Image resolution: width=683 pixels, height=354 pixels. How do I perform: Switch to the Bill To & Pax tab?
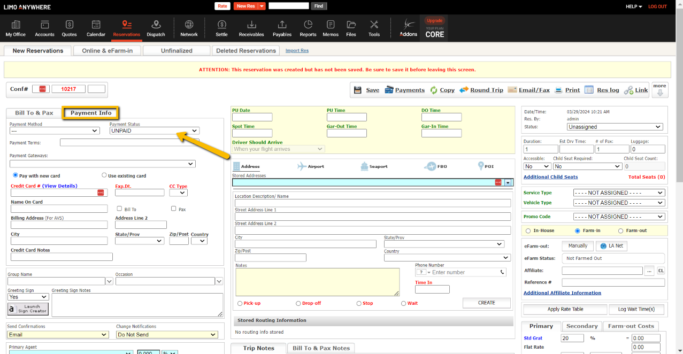(34, 113)
